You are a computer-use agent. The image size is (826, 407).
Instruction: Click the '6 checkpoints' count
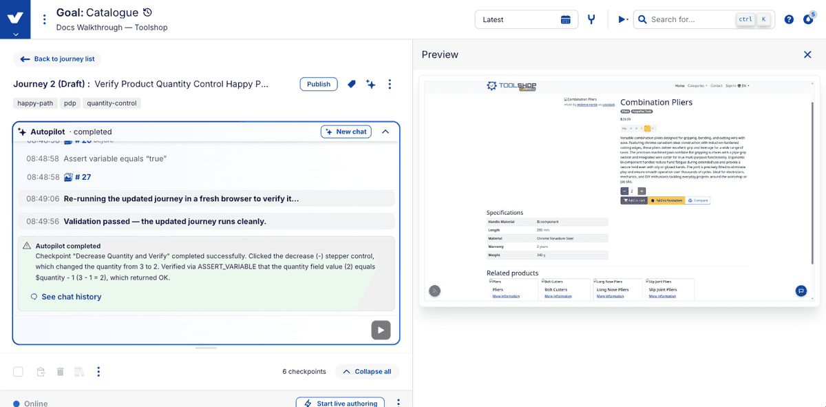pos(304,372)
